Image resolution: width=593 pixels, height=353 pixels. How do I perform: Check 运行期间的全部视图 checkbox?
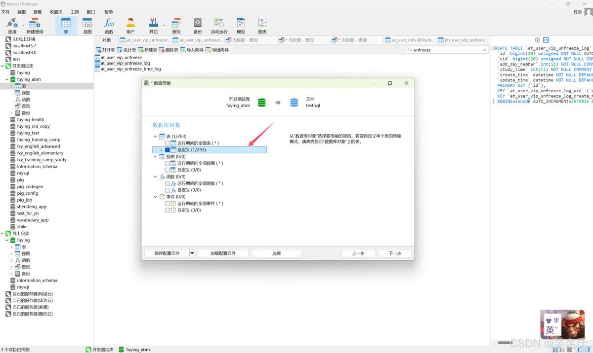(x=168, y=163)
